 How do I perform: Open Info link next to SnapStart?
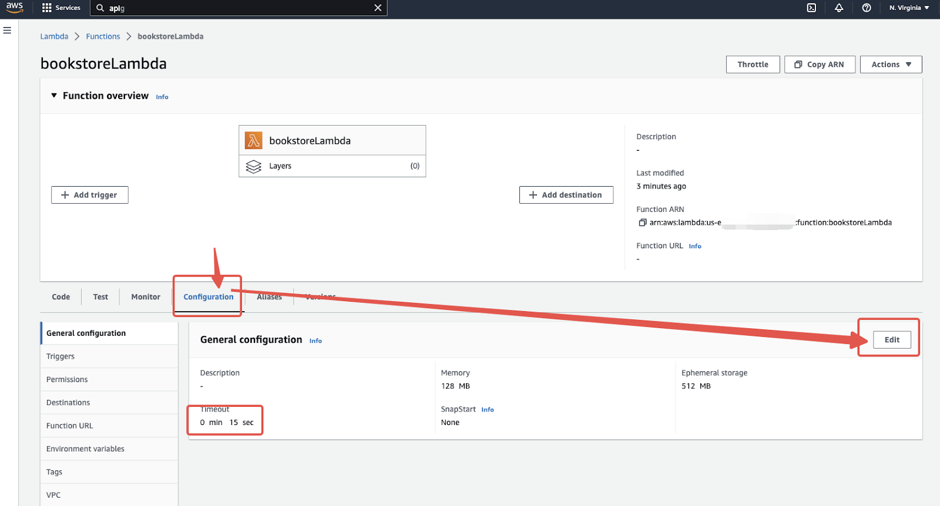point(488,410)
